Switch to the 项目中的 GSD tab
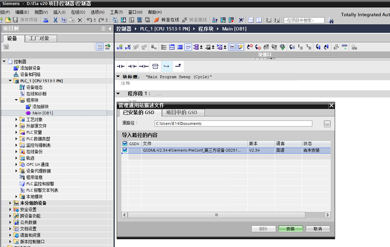 point(181,113)
